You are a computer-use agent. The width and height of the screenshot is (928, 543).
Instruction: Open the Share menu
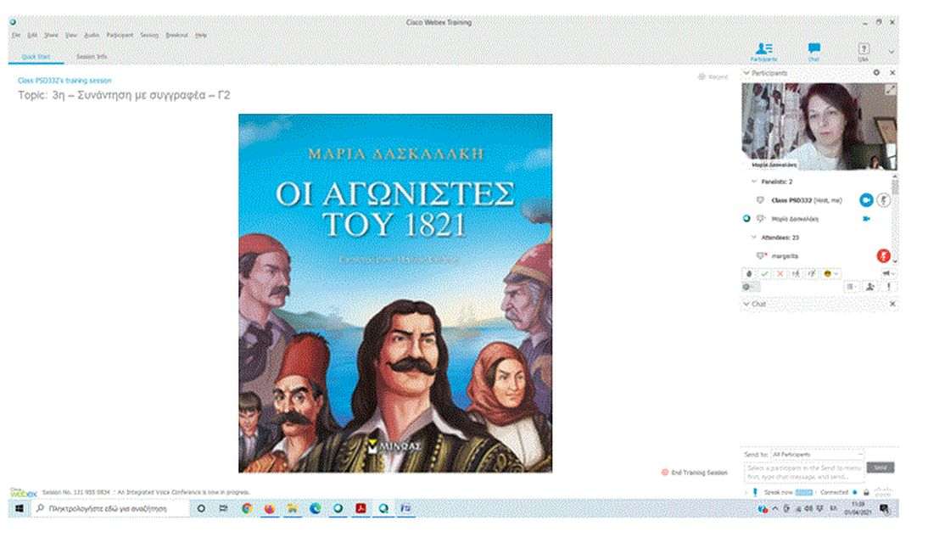coord(52,36)
